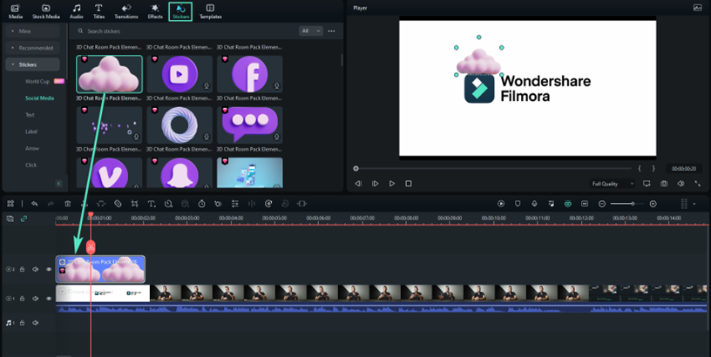Expand the Recommended category
Viewport: 711px width, 357px height.
click(32, 48)
